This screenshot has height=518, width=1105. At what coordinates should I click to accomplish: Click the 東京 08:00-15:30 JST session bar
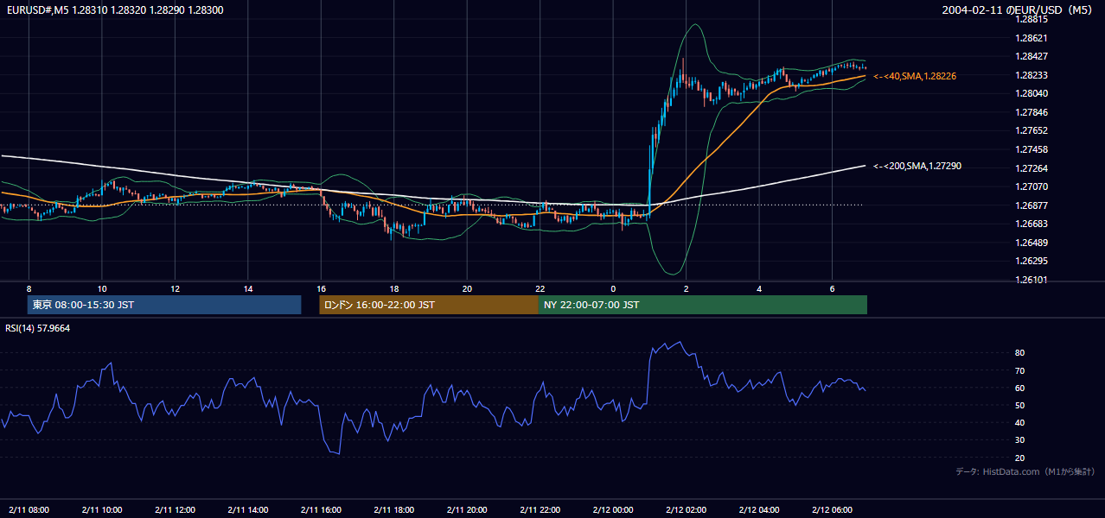(164, 305)
